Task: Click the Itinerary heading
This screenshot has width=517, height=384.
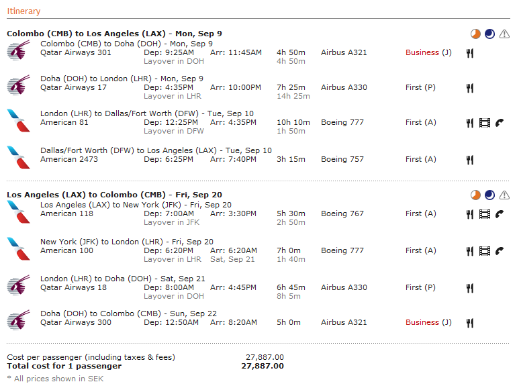Action: point(23,11)
